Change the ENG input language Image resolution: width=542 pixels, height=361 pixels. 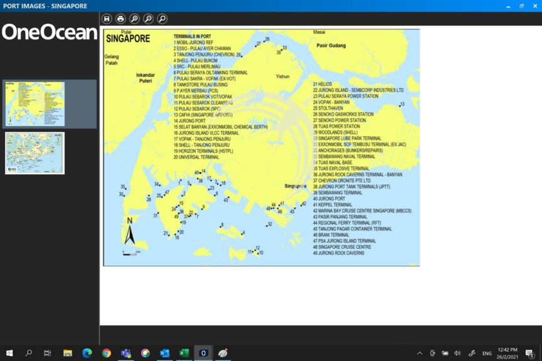tap(487, 353)
